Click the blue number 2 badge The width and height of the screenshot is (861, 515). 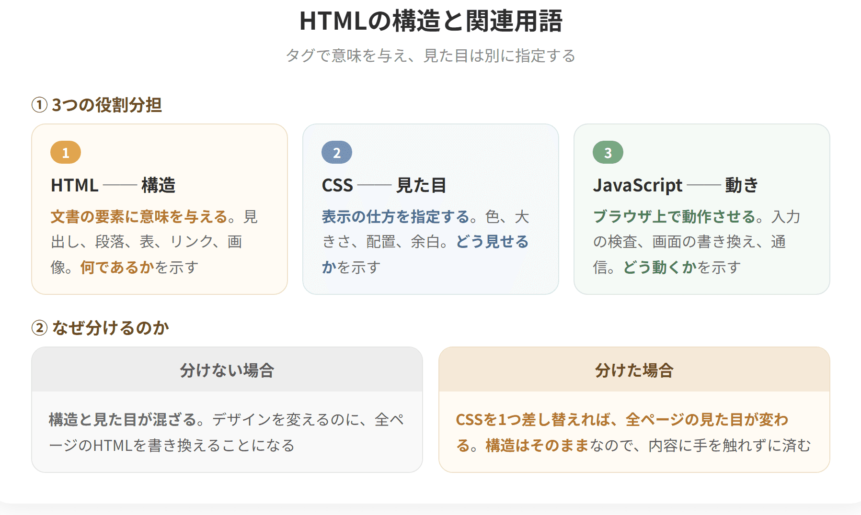tap(337, 153)
